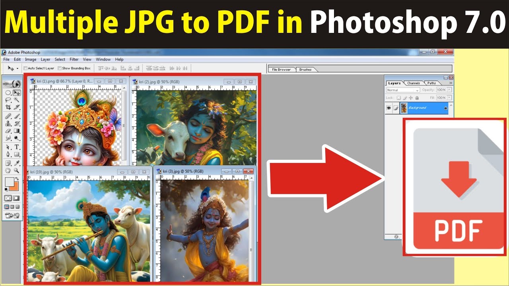Open the File Browser palette tab

click(281, 70)
